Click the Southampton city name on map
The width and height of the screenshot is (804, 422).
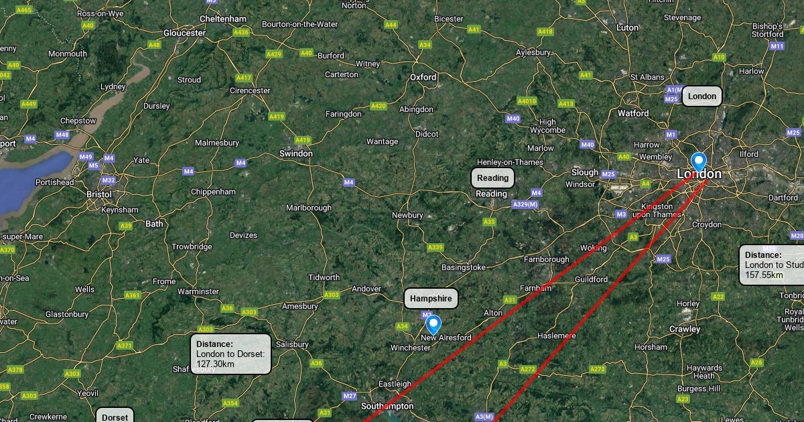click(x=387, y=407)
